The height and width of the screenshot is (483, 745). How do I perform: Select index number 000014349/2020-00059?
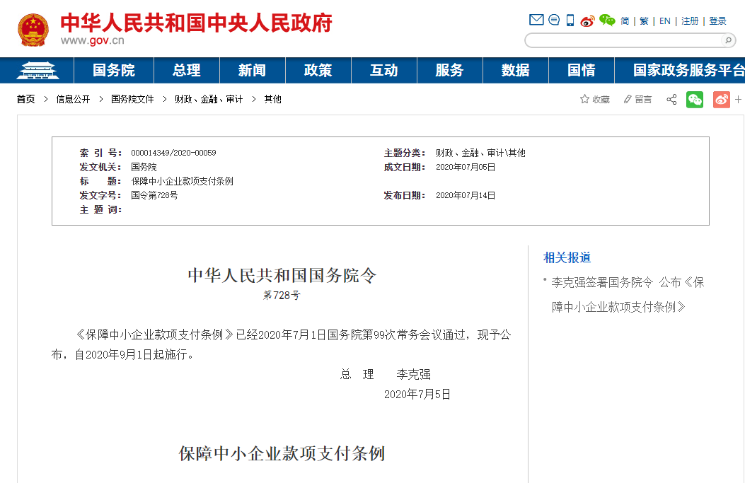click(x=173, y=153)
